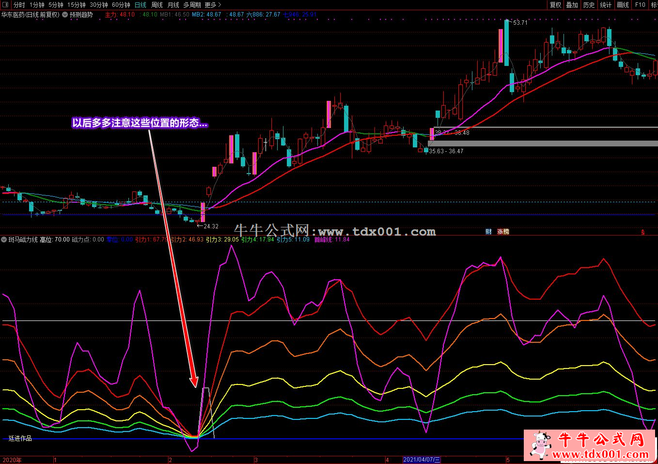Select the 日线 daily period tab
Viewport: 658px width, 464px height.
(x=140, y=5)
